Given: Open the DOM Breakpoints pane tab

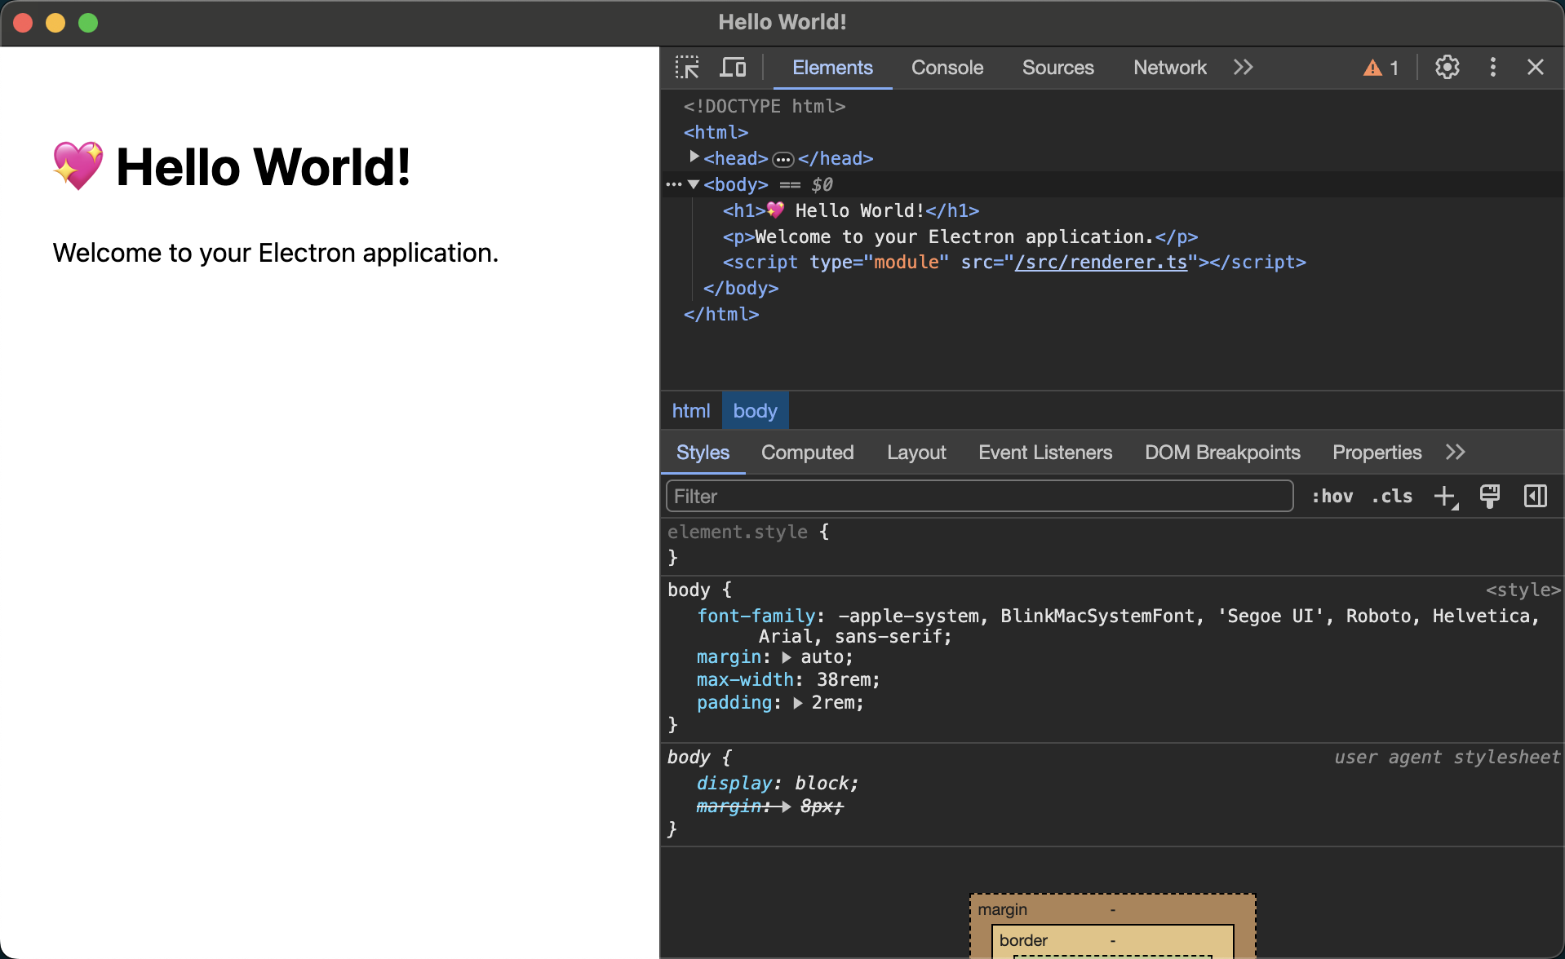Looking at the screenshot, I should (x=1222, y=453).
